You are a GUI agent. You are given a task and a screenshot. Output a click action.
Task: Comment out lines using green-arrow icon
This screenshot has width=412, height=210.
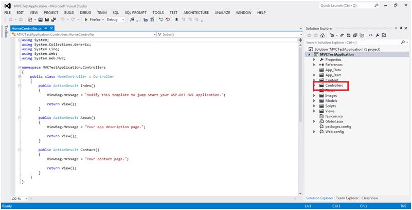161,19
